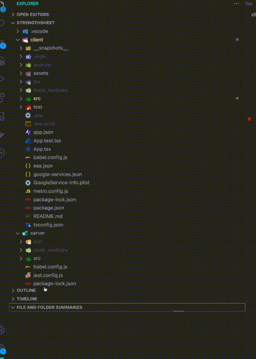Screen dimensions: 256x359
Task: Click the dist folder icon
Action: (28, 242)
